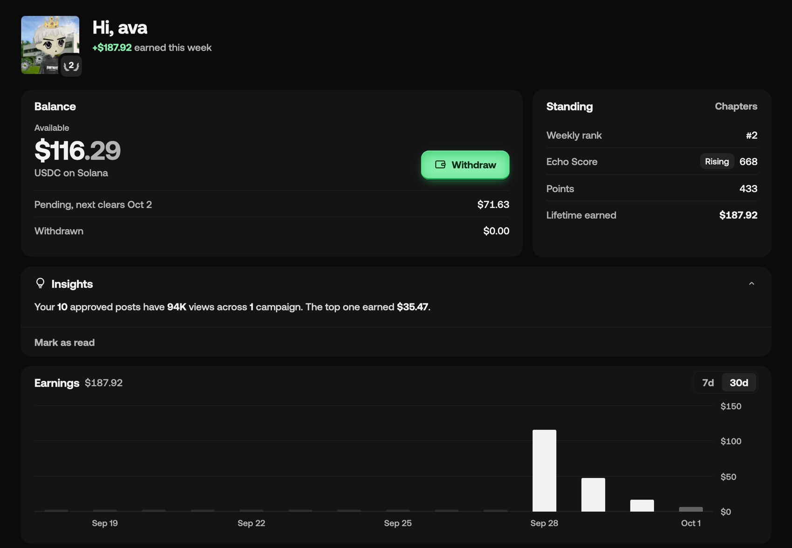The image size is (792, 548).
Task: Click the Points value 433
Action: 748,188
